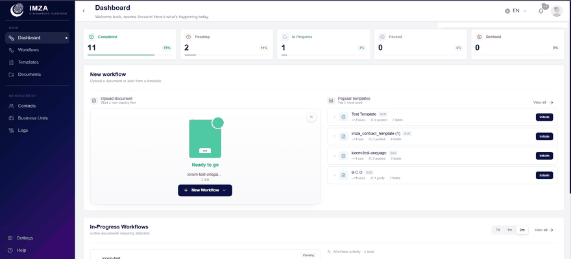Initiate the B C D template
The height and width of the screenshot is (259, 571).
[x=544, y=175]
